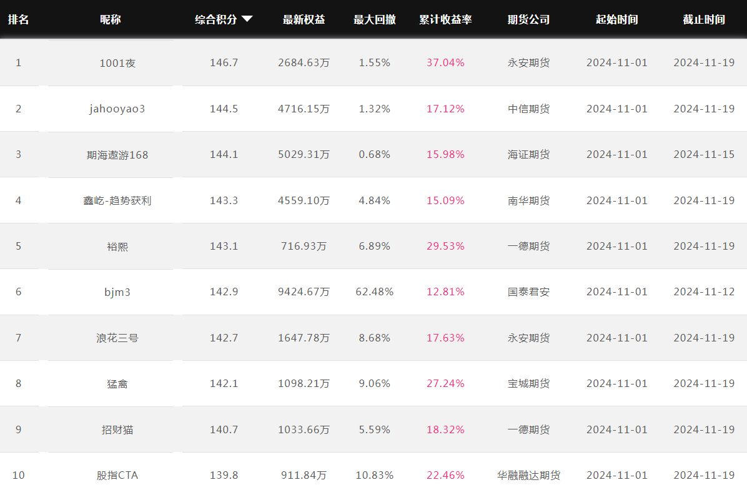Click the score 139.8 cell

tap(224, 475)
